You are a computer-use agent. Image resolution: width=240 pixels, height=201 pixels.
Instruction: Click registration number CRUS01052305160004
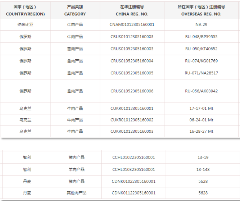coord(132,61)
